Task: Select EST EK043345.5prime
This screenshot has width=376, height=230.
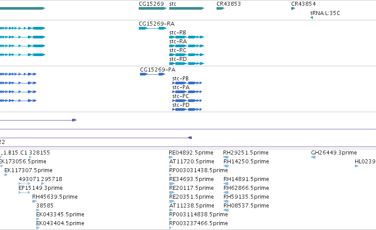Action: click(38, 219)
